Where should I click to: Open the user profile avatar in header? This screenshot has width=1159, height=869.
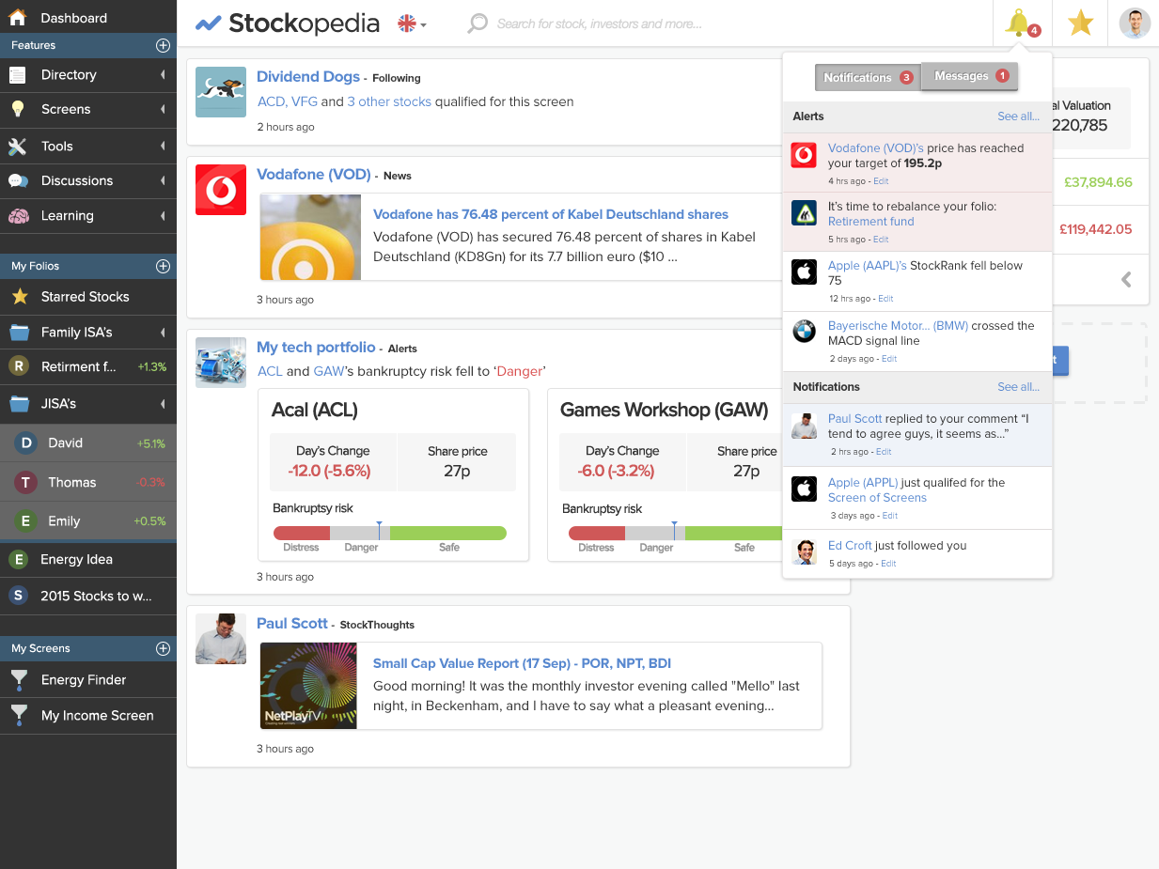(1135, 23)
